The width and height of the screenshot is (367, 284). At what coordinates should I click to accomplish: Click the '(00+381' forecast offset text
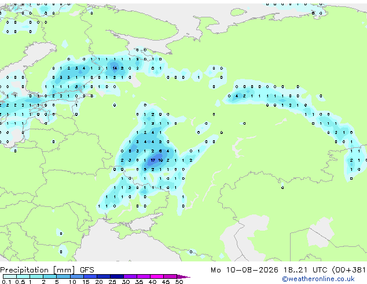348,270
